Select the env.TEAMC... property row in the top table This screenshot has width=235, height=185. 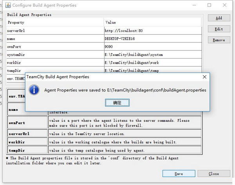click(16, 79)
